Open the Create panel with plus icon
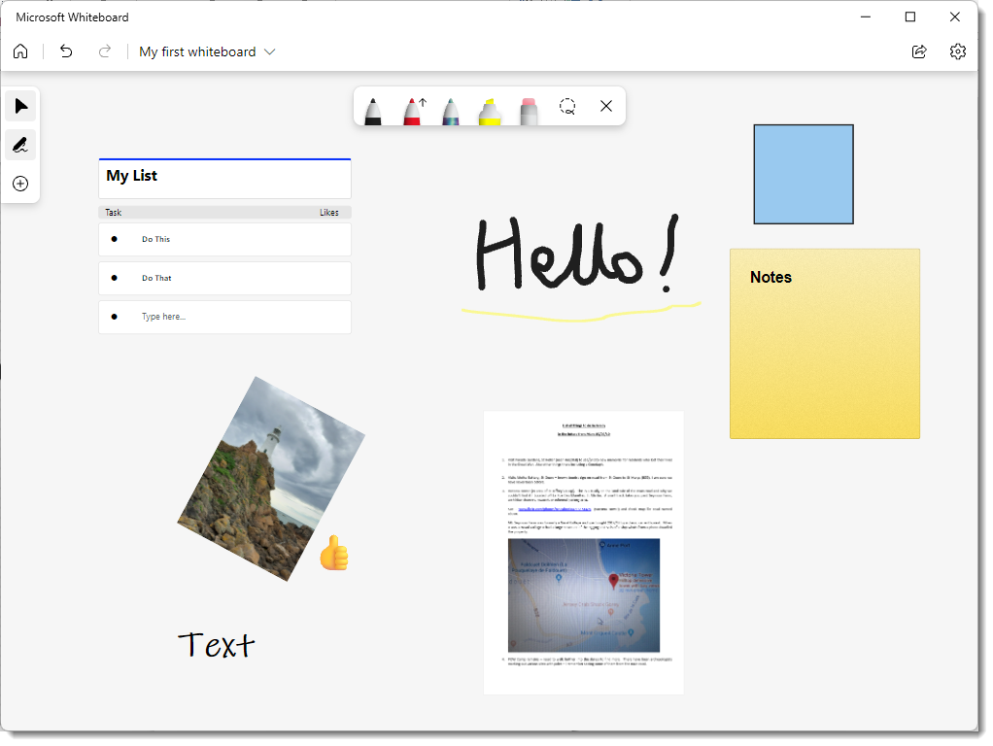Screen dimensions: 993x746 pos(20,184)
